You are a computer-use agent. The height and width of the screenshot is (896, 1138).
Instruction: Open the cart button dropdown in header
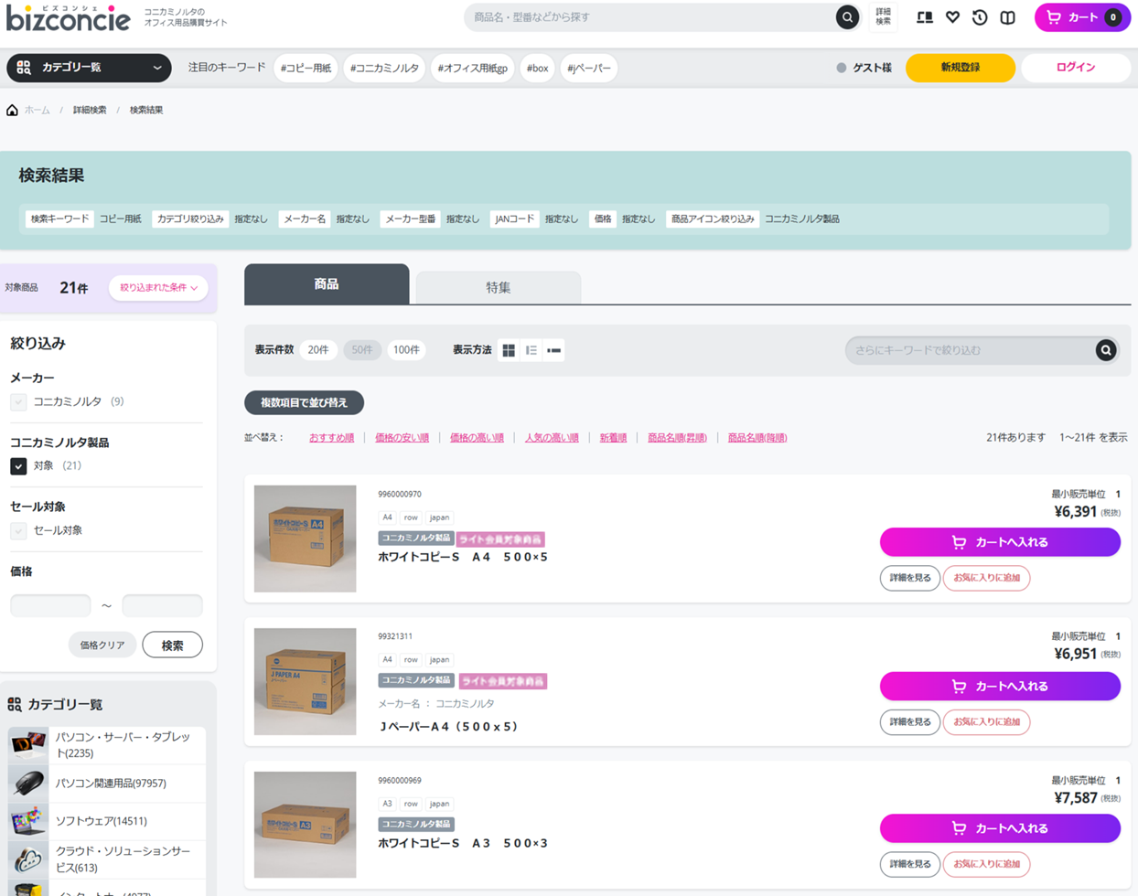coord(1082,17)
